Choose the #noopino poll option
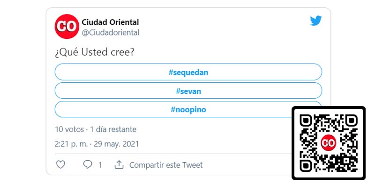This screenshot has height=187, width=375. pyautogui.click(x=188, y=109)
